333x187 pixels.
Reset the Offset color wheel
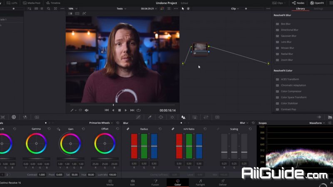tap(117, 129)
